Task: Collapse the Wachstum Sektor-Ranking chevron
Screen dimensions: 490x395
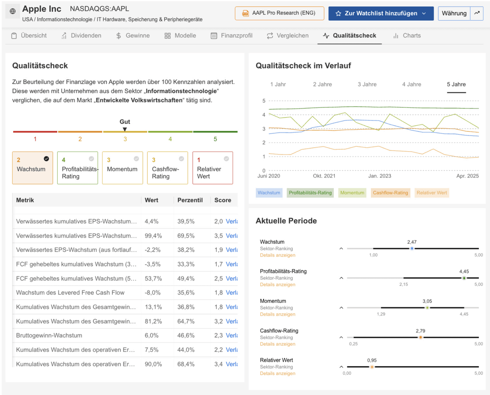Action: [341, 249]
